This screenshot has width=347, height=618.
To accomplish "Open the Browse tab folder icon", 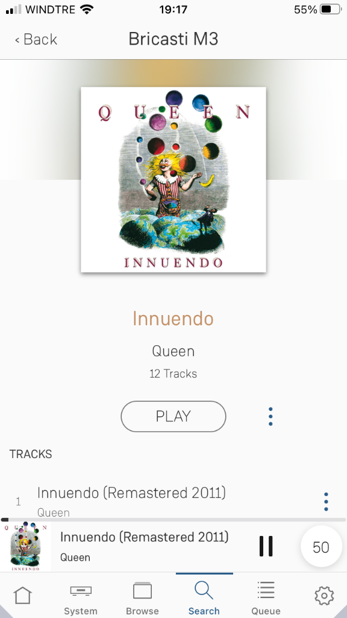I will (142, 591).
